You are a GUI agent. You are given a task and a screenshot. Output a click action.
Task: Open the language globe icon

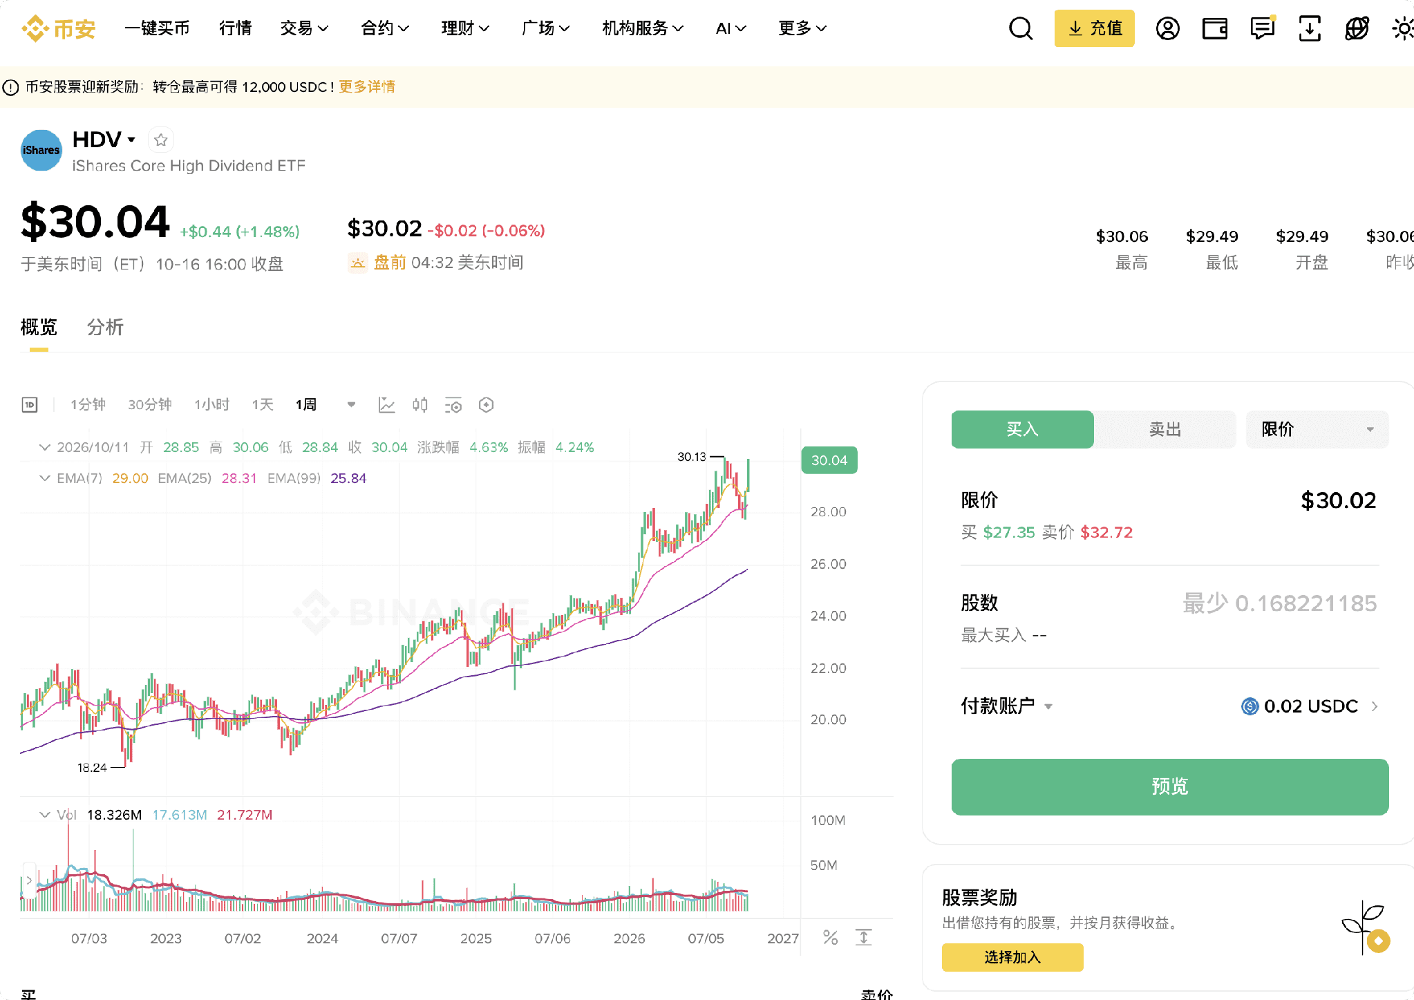(1357, 28)
